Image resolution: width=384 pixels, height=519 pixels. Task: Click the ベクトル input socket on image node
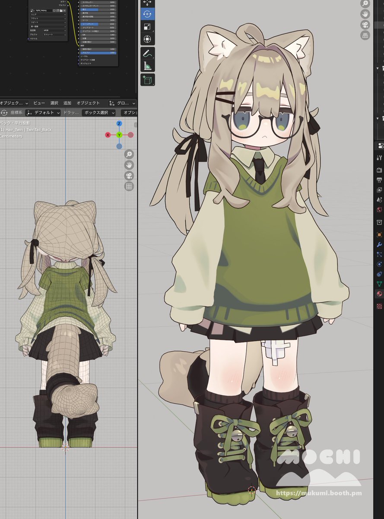[x=29, y=39]
